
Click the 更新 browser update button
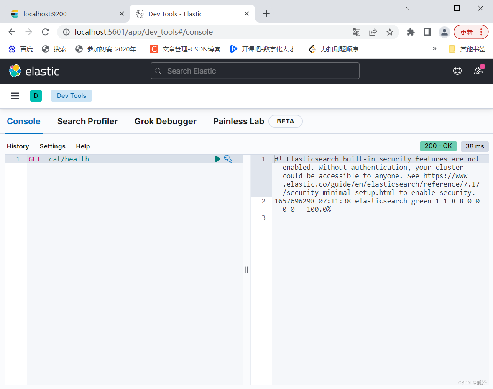pos(467,32)
